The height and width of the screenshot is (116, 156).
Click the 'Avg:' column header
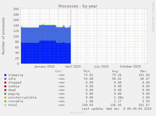pos(116,71)
